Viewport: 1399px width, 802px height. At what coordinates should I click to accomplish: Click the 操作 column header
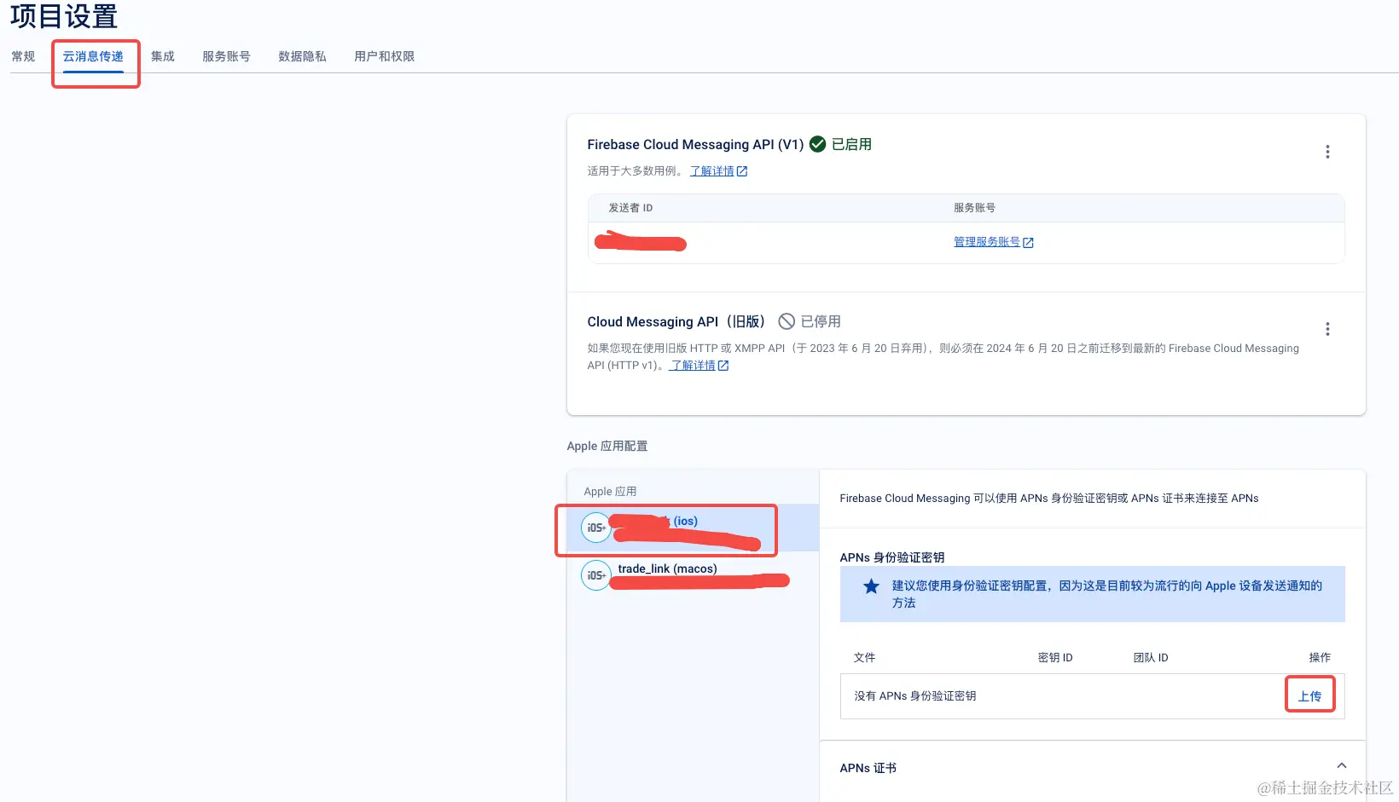tap(1320, 658)
